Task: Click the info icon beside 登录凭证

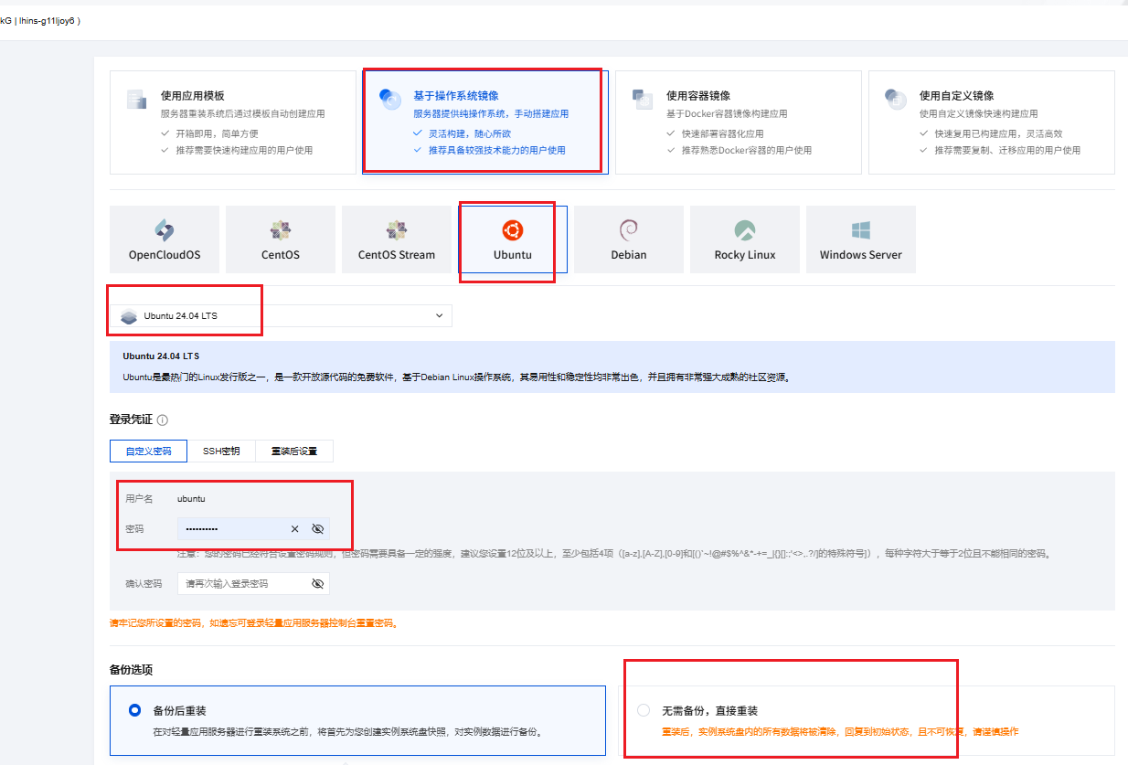Action: click(163, 420)
